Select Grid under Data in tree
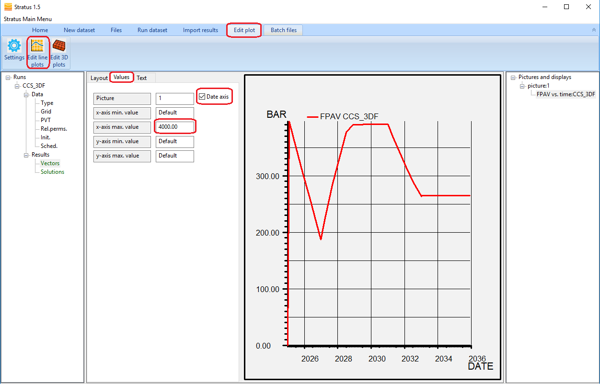 pyautogui.click(x=46, y=112)
